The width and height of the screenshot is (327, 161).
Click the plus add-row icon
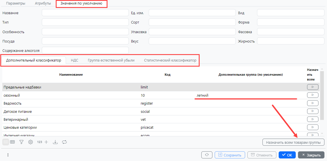46,142
